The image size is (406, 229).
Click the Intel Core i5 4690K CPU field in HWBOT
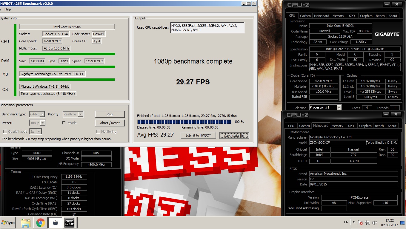67,27
